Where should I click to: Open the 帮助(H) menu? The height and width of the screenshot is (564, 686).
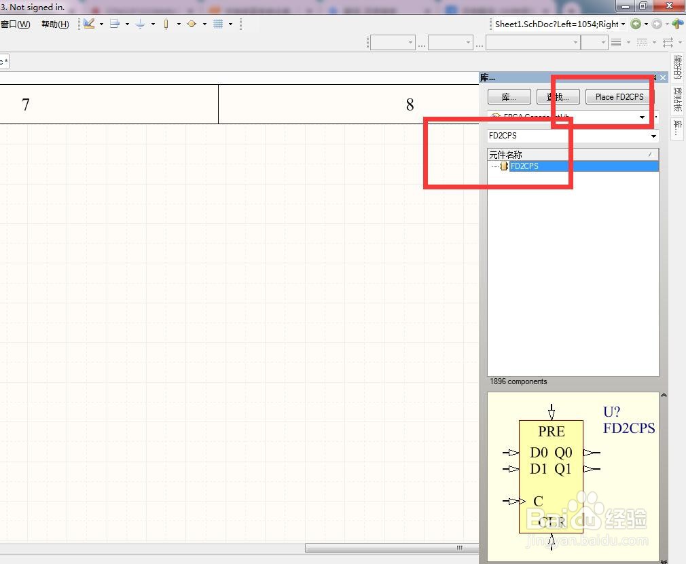click(x=55, y=24)
